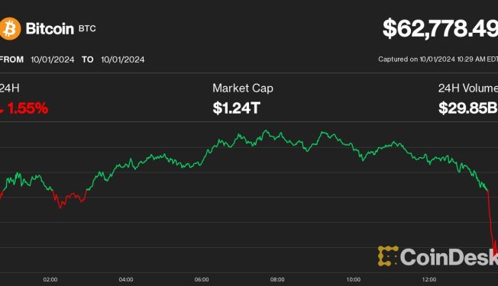This screenshot has height=286, width=498.
Task: Click the 08:00 time axis marker
Action: tap(277, 280)
